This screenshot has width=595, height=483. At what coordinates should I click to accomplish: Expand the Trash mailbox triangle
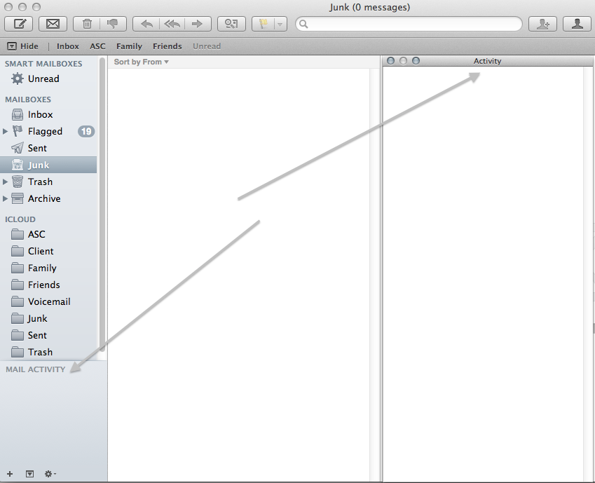point(5,182)
